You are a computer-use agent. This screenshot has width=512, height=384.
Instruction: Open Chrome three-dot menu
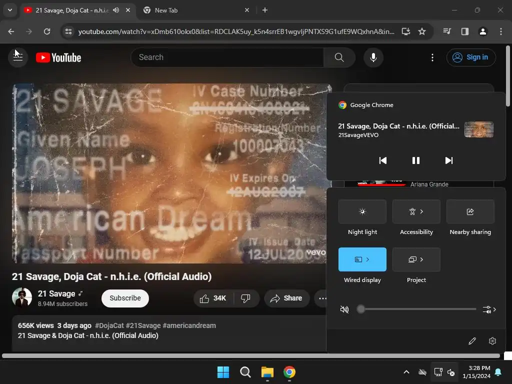(501, 31)
